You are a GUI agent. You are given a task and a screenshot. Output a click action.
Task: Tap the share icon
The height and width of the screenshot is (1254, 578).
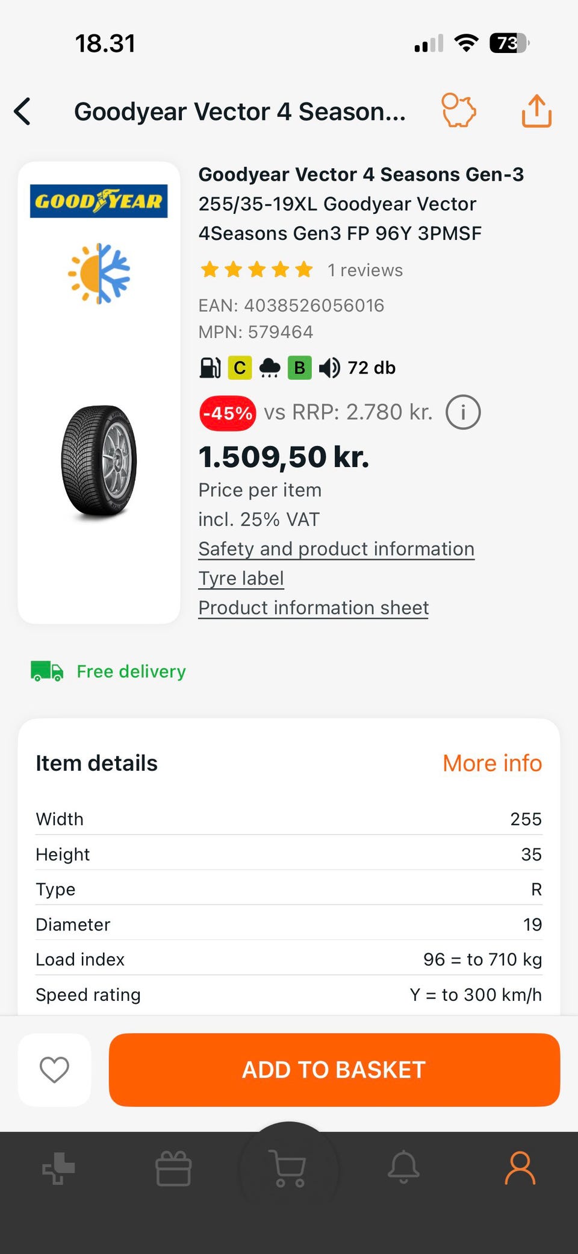click(536, 111)
